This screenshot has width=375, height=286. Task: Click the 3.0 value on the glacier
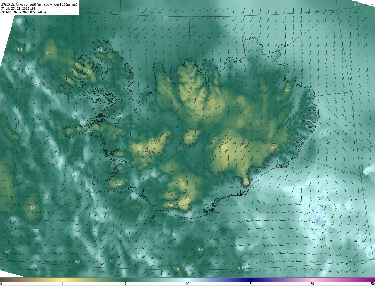274,146
